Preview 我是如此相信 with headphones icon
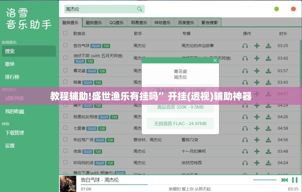302x192 pixels. click(x=245, y=117)
